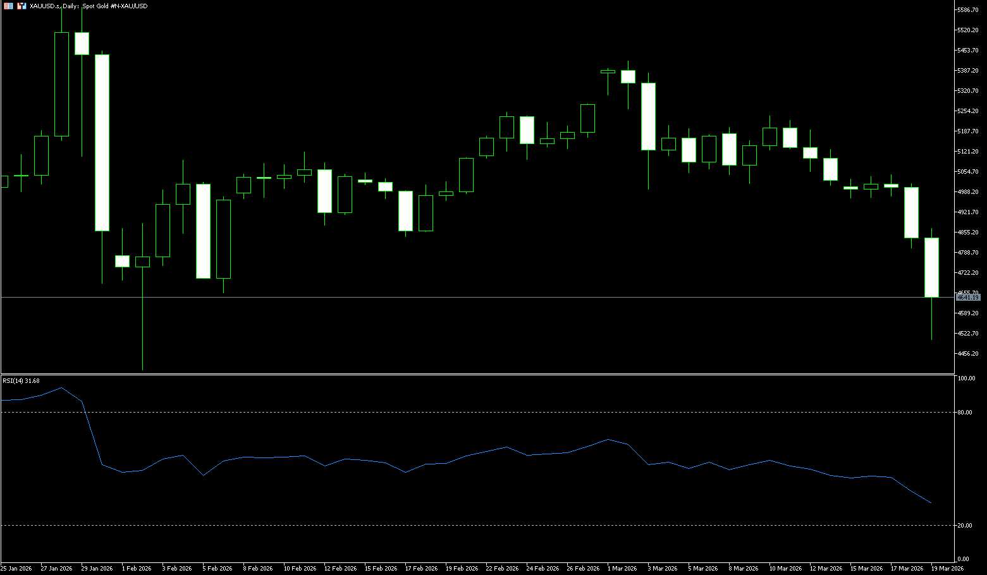Click the 4456.20 price scale label
This screenshot has width=987, height=575.
click(x=968, y=354)
